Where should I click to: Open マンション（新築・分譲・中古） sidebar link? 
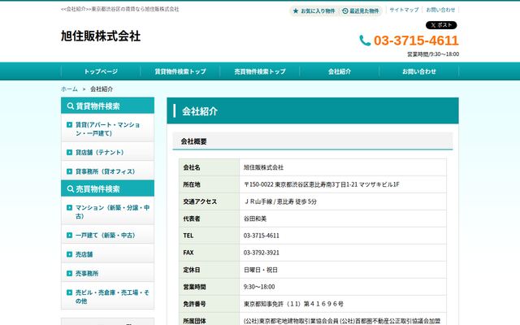108,211
